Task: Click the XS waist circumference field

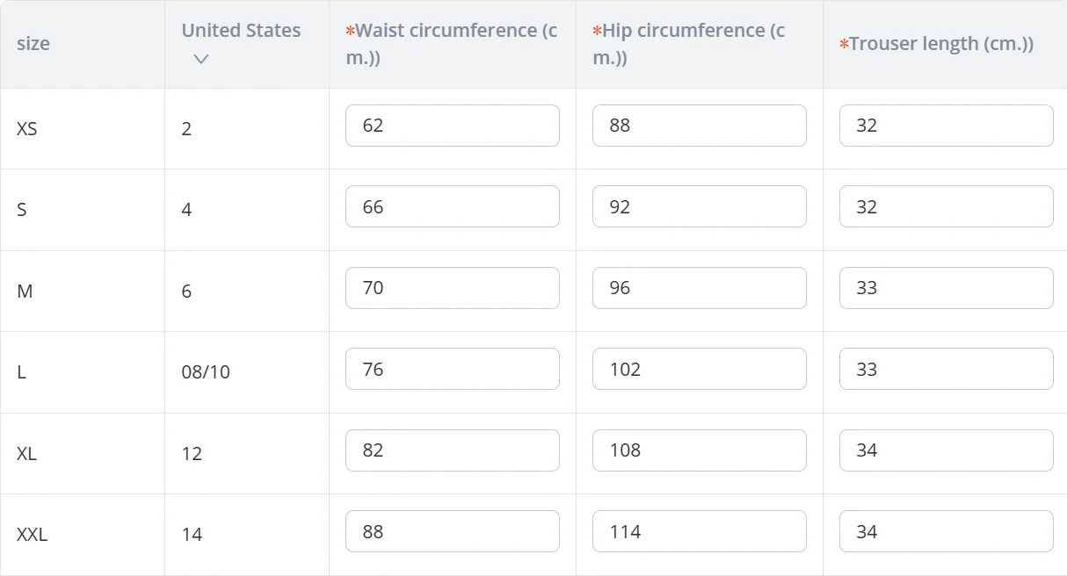Action: (x=452, y=126)
